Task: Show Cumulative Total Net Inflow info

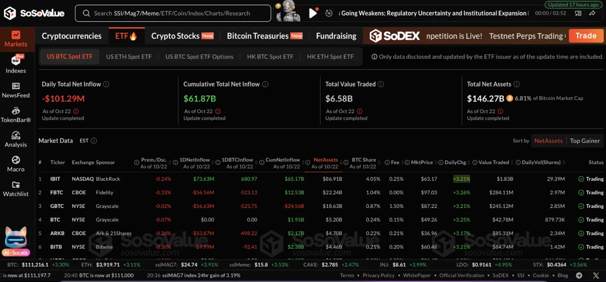Action: pyautogui.click(x=265, y=84)
